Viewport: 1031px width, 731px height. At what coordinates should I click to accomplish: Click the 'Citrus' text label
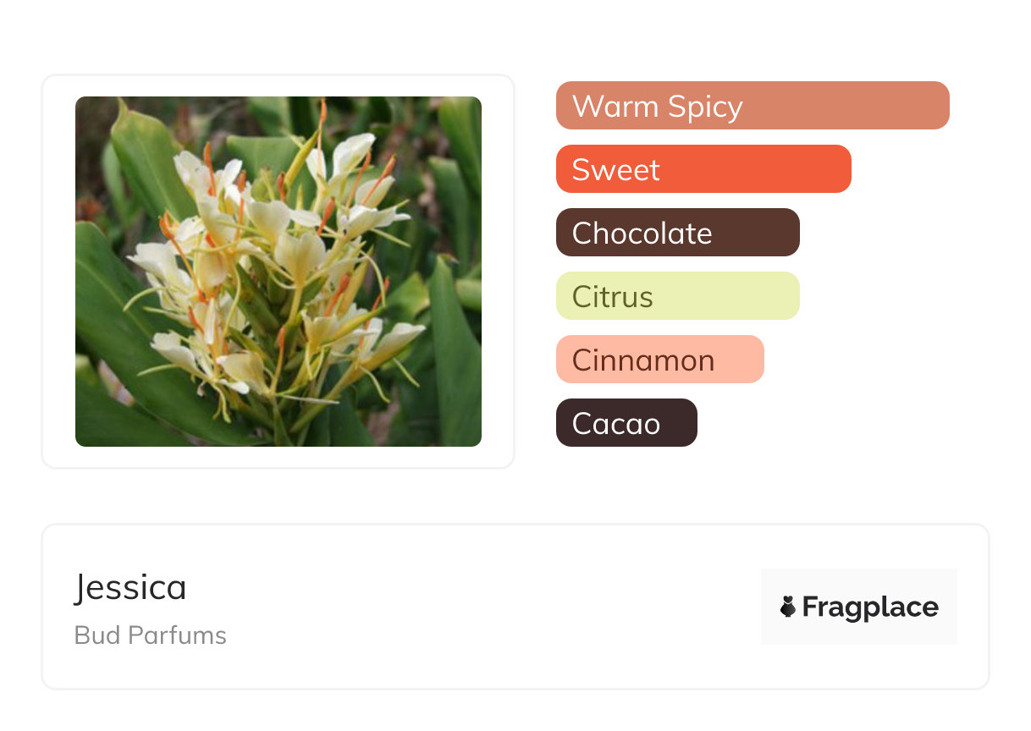pos(612,297)
